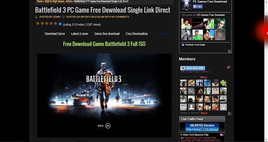Open the gray smiley face member avatar

223,107
